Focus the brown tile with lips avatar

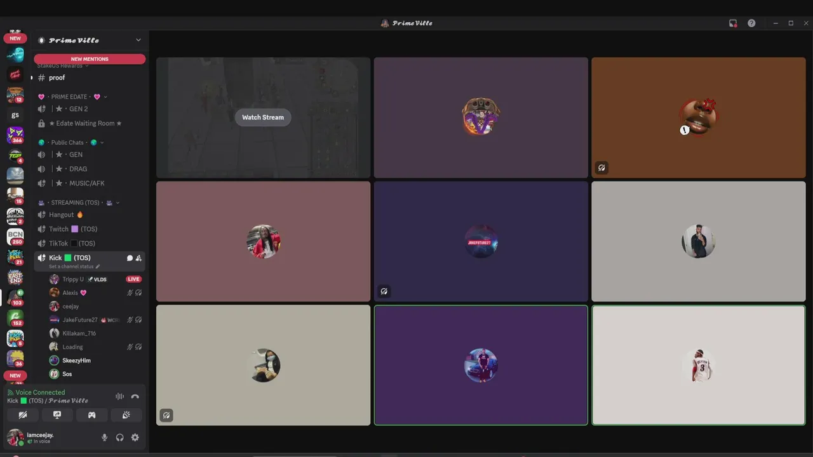(699, 117)
